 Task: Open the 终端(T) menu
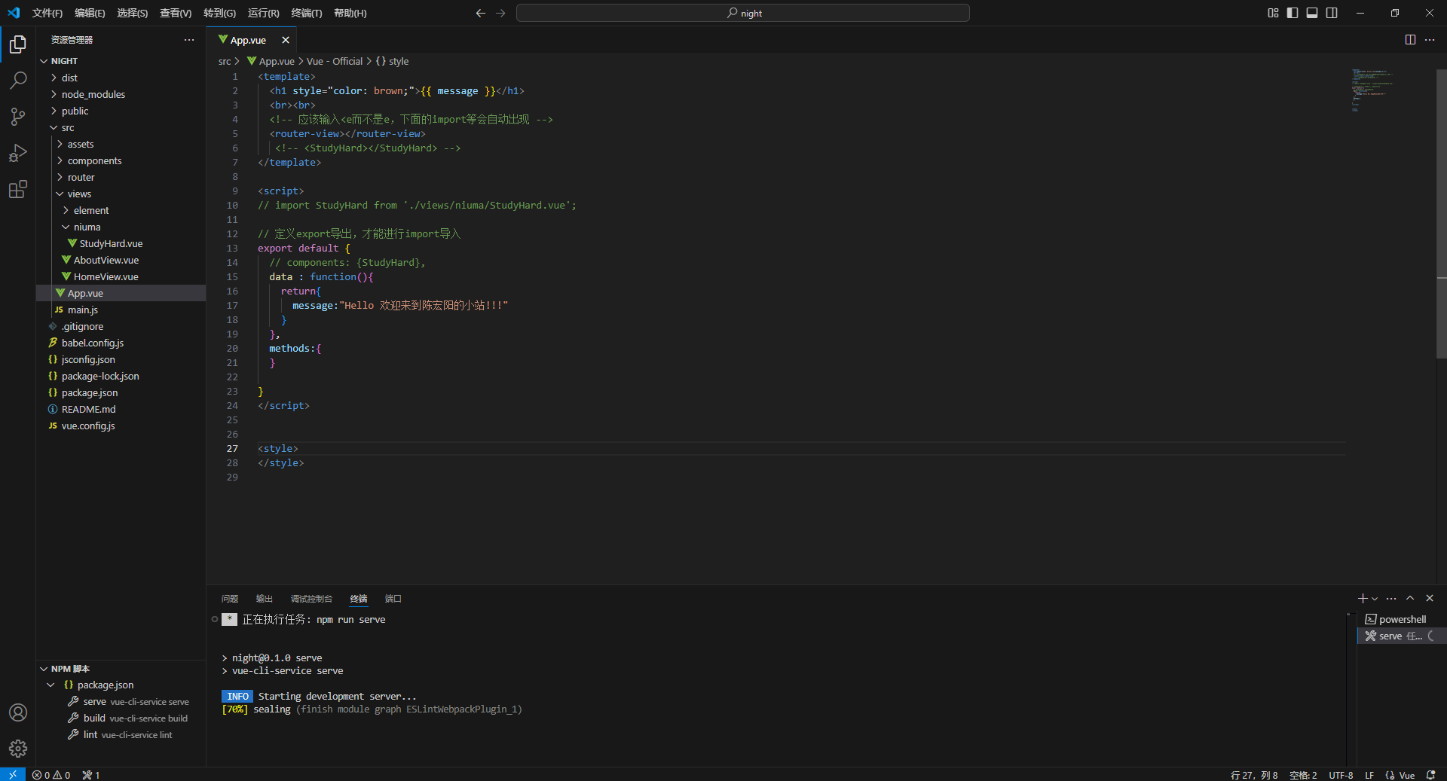pos(306,13)
